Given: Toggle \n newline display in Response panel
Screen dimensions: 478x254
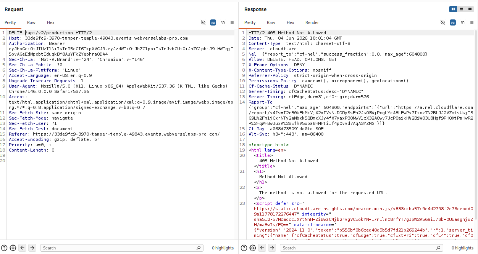Looking at the screenshot, I should coord(463,22).
